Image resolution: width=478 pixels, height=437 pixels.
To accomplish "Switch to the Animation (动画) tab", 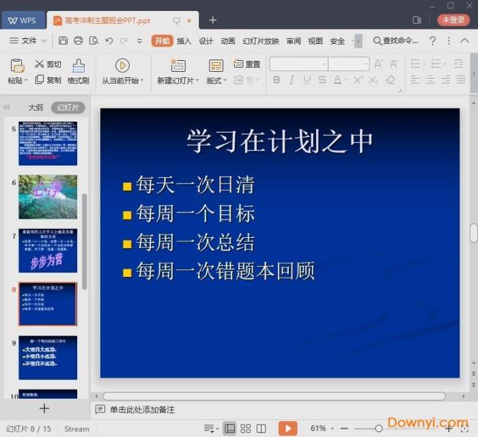I will pos(228,41).
